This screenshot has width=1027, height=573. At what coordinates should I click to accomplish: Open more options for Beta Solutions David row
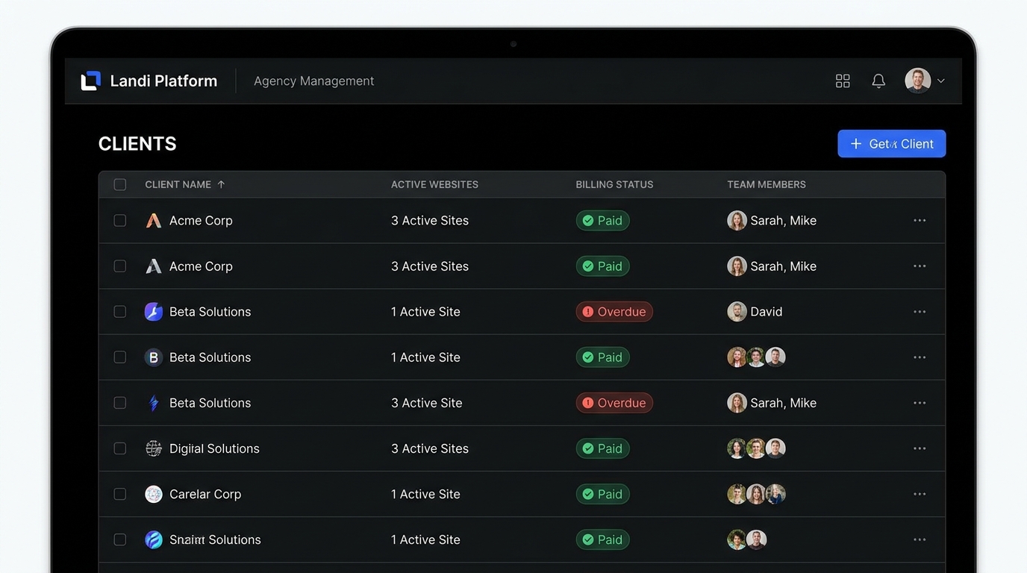[920, 312]
